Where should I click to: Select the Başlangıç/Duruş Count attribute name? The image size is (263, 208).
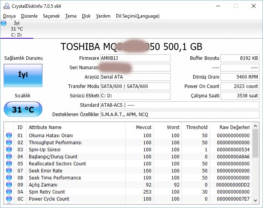coord(53,157)
